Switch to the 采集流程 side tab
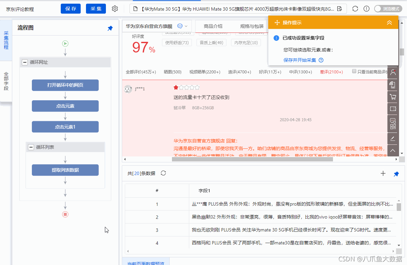407x265 pixels. point(6,40)
